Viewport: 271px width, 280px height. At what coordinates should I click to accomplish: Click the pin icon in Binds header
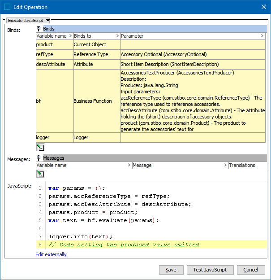(39, 29)
